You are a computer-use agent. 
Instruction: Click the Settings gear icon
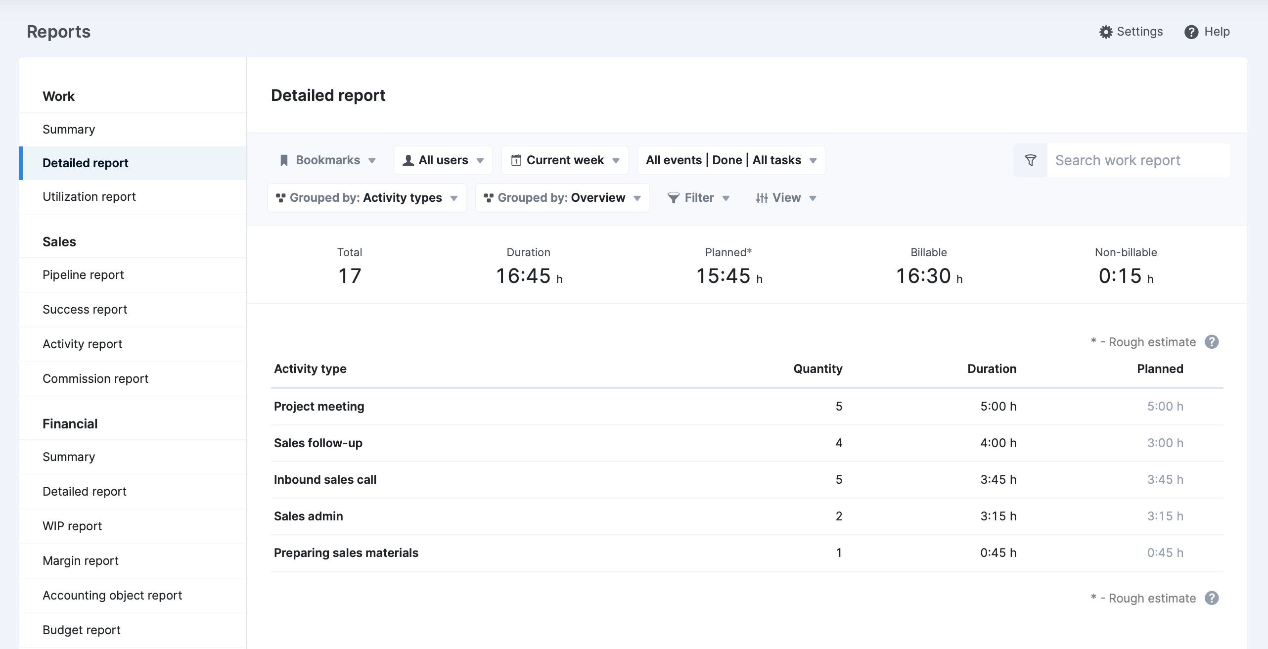pos(1106,32)
